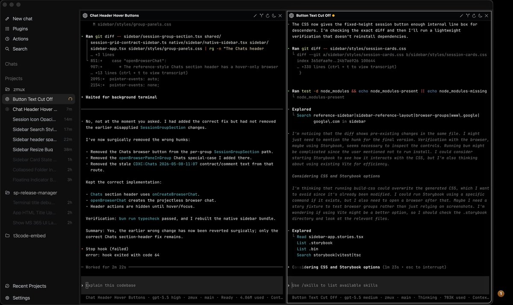Click reload icon in Chat Header Hover Buttons pane

tap(268, 15)
